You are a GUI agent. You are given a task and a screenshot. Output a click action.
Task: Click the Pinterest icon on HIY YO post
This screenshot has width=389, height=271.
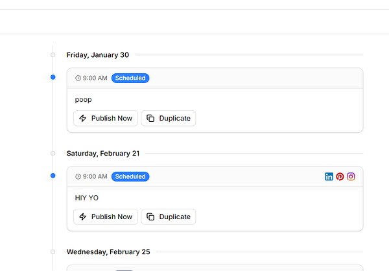pyautogui.click(x=340, y=176)
